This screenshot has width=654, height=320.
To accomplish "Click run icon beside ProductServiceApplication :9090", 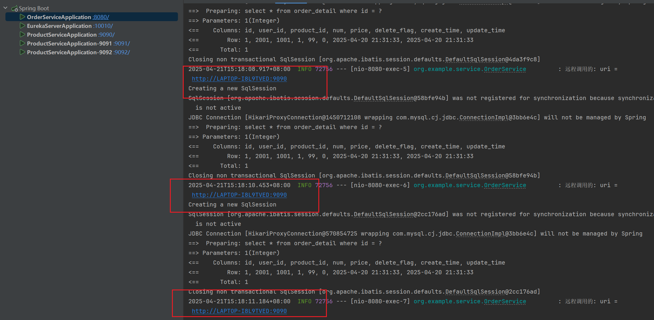I will point(22,35).
